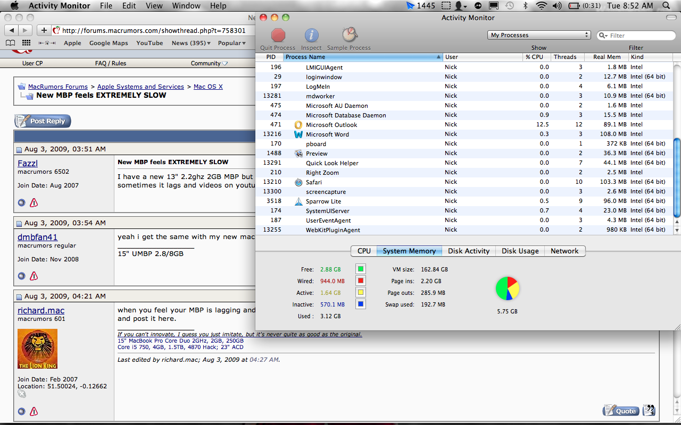This screenshot has height=425, width=681.
Task: Click the report post warning icon under dmbfan41
Action: tap(34, 276)
